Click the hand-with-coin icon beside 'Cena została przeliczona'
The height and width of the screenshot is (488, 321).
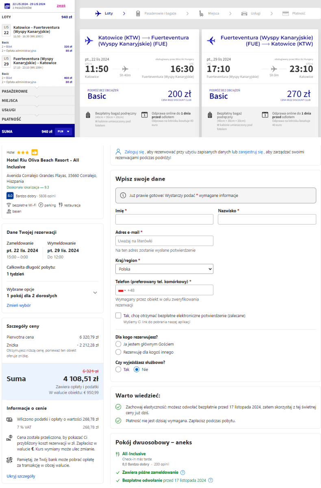9,438
